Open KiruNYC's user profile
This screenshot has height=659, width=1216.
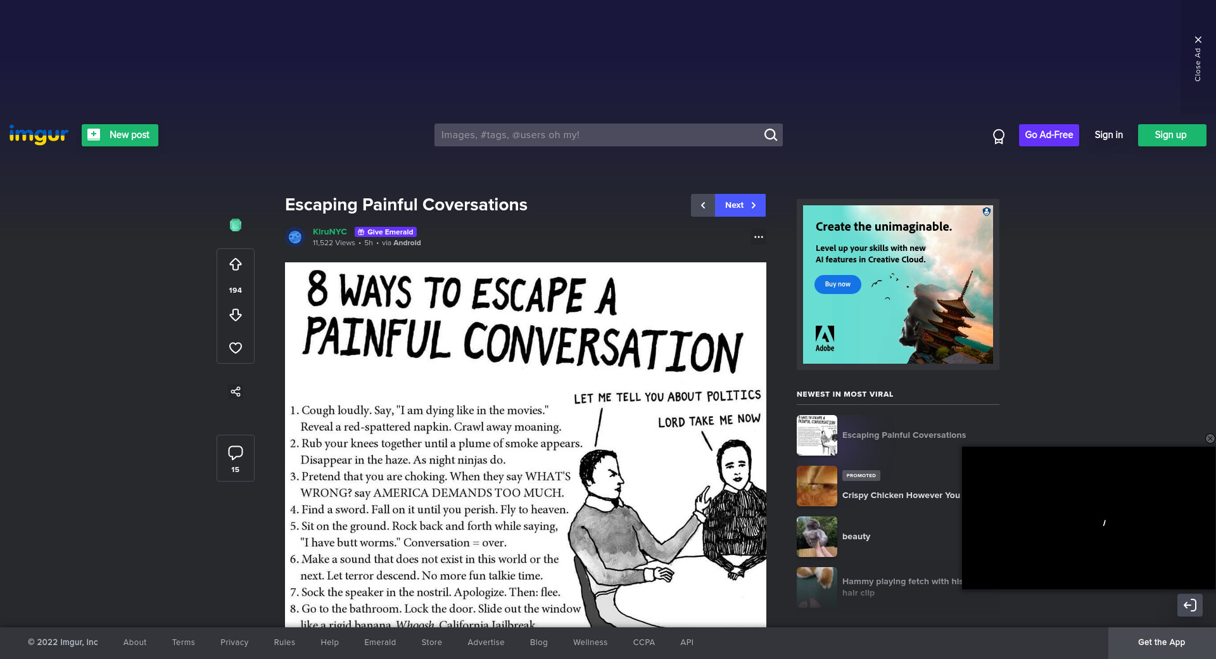click(x=329, y=232)
